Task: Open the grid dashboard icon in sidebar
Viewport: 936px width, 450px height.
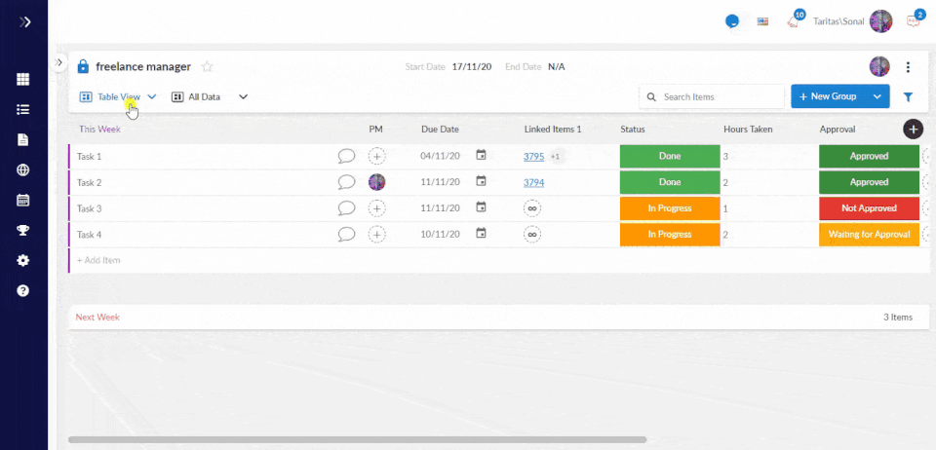Action: point(23,79)
